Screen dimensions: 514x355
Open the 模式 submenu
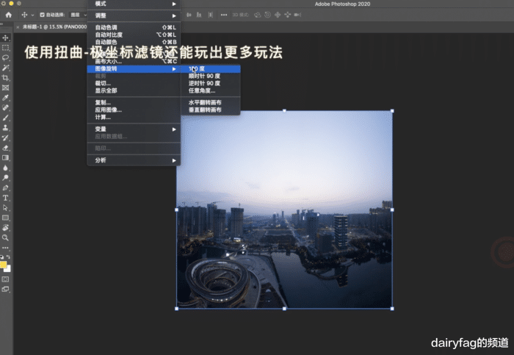pos(134,4)
